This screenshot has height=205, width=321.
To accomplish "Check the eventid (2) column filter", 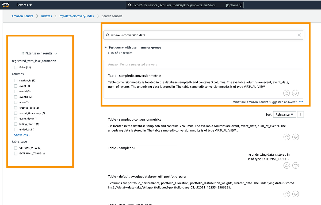I will click(16, 97).
